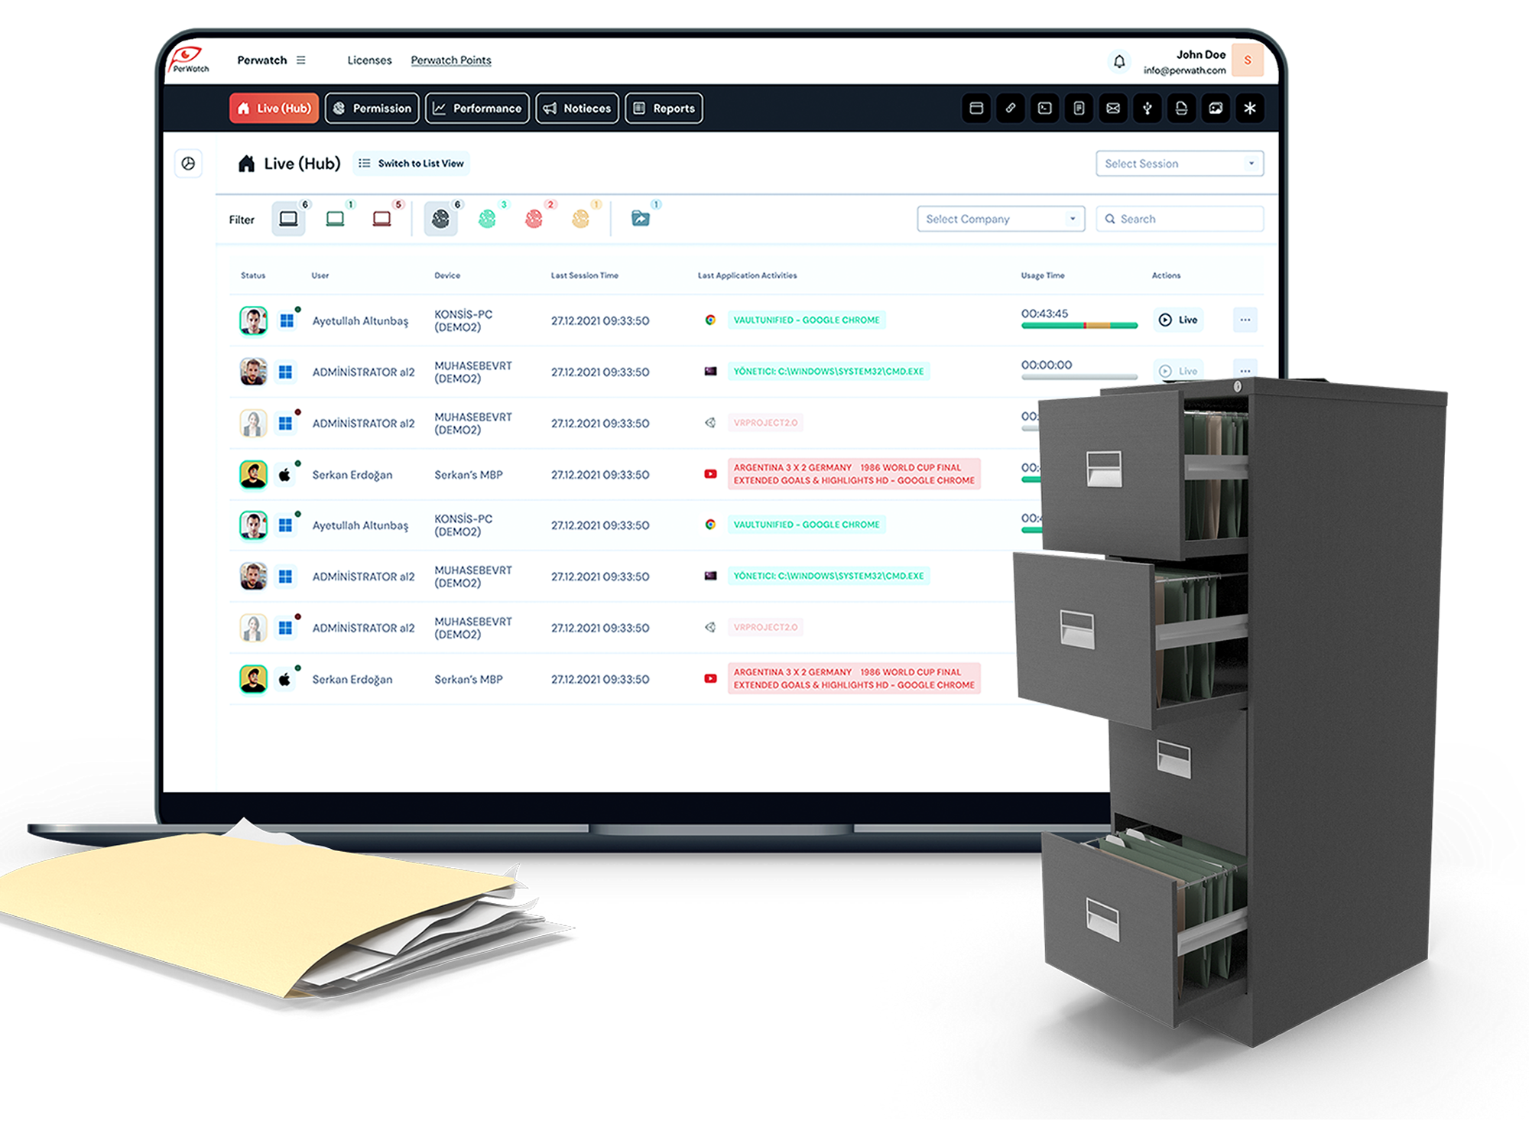Open the pie chart sidebar icon
Image resolution: width=1529 pixels, height=1147 pixels.
[188, 164]
